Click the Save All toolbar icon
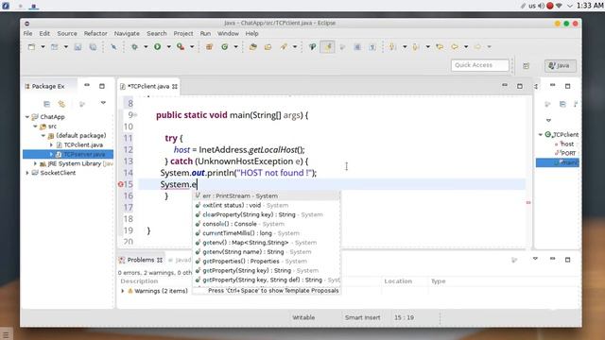This screenshot has height=340, width=605. 93,46
